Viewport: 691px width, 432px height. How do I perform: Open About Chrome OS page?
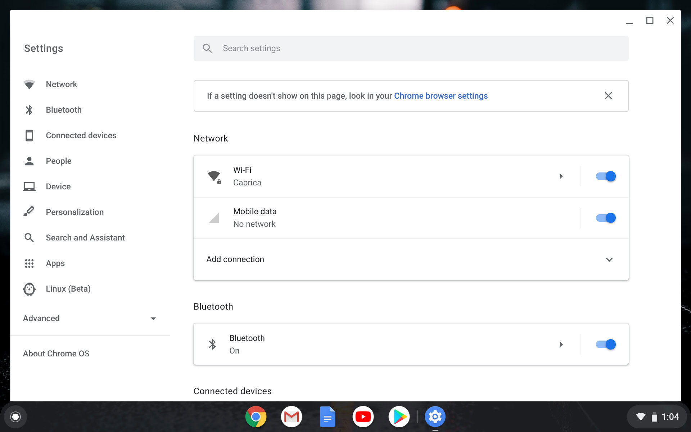click(x=56, y=354)
